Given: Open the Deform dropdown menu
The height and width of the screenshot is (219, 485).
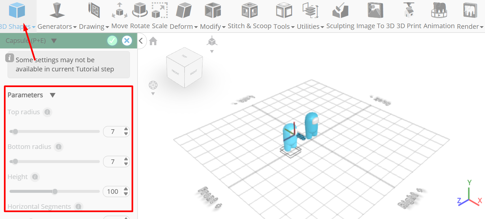Looking at the screenshot, I should click(x=196, y=27).
